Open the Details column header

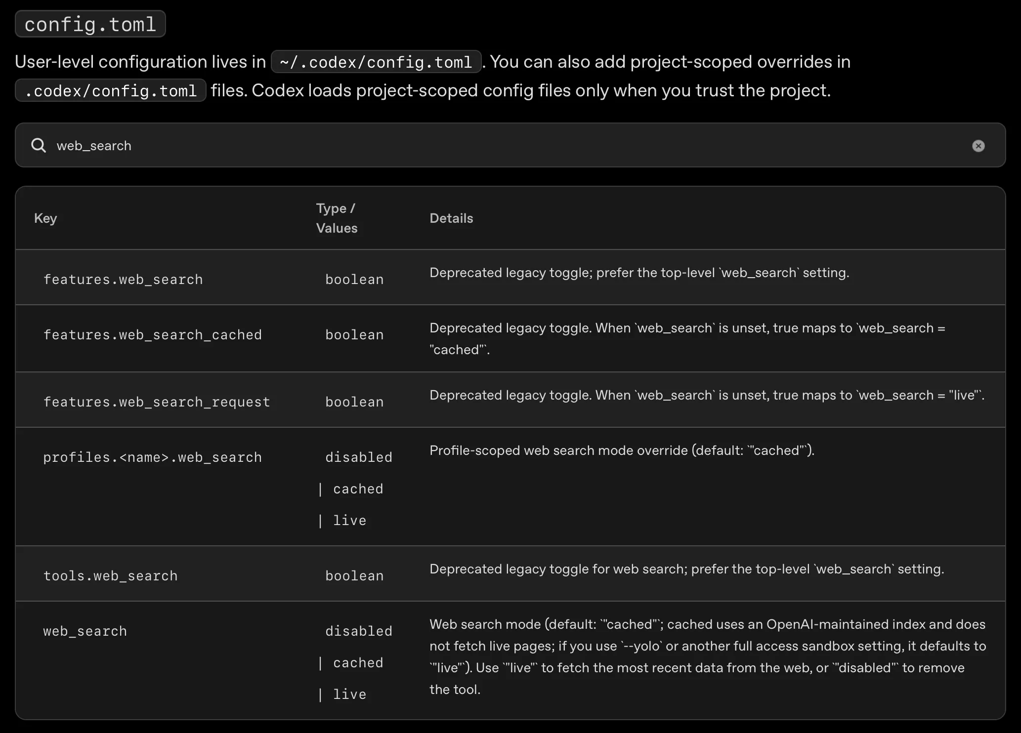(x=451, y=218)
